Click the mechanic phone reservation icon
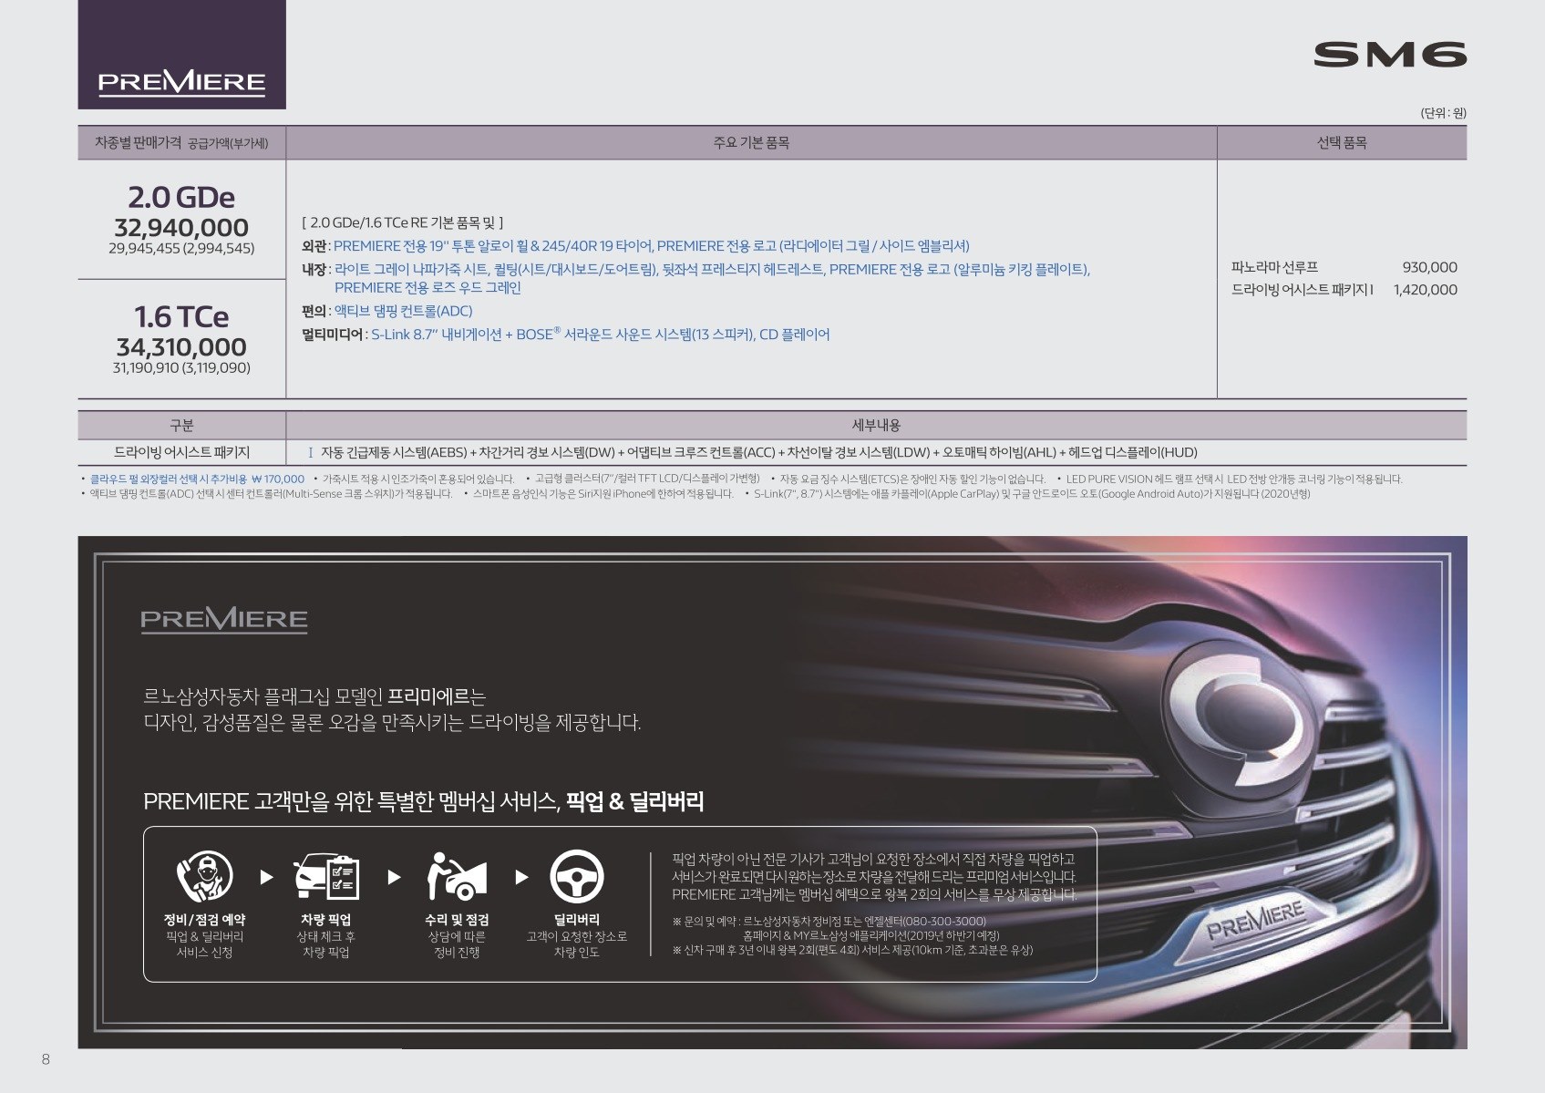The width and height of the screenshot is (1545, 1093). (204, 876)
